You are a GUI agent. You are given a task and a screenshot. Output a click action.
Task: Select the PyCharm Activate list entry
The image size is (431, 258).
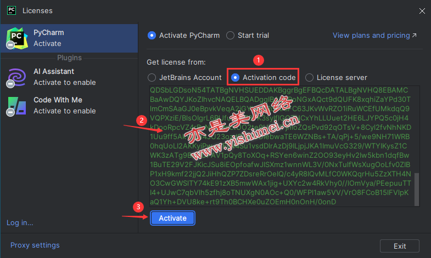tap(69, 38)
